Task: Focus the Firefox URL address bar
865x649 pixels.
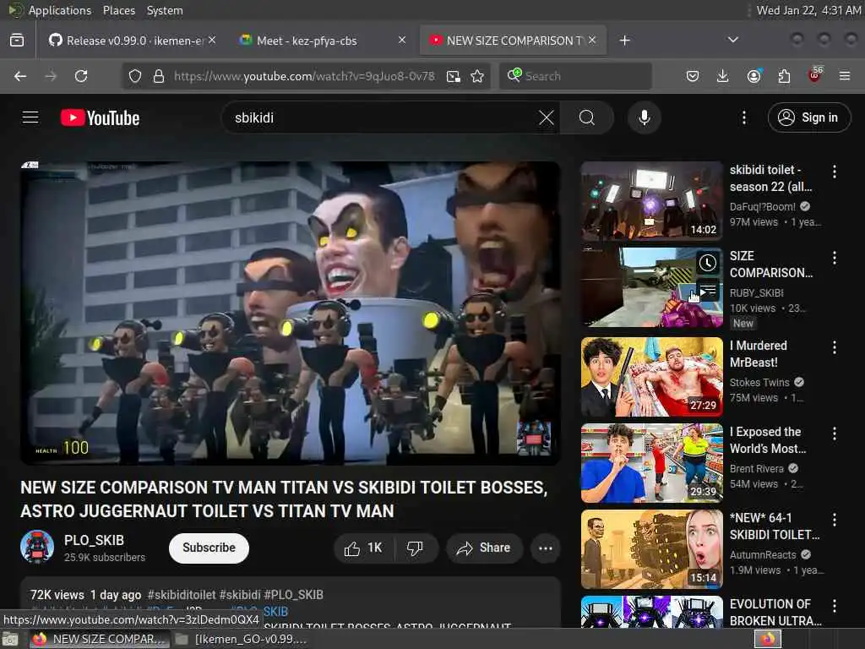Action: click(x=304, y=76)
